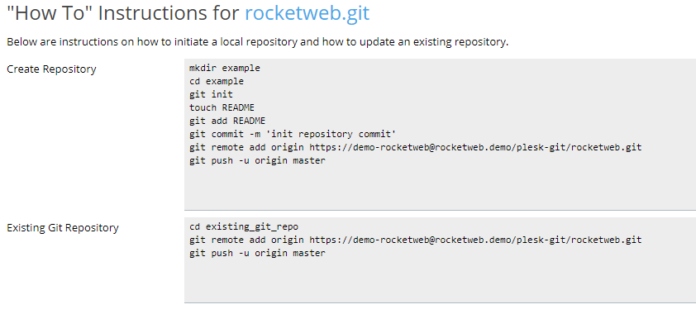Click inside the Existing Git Repository code box
696x314 pixels.
click(x=440, y=260)
